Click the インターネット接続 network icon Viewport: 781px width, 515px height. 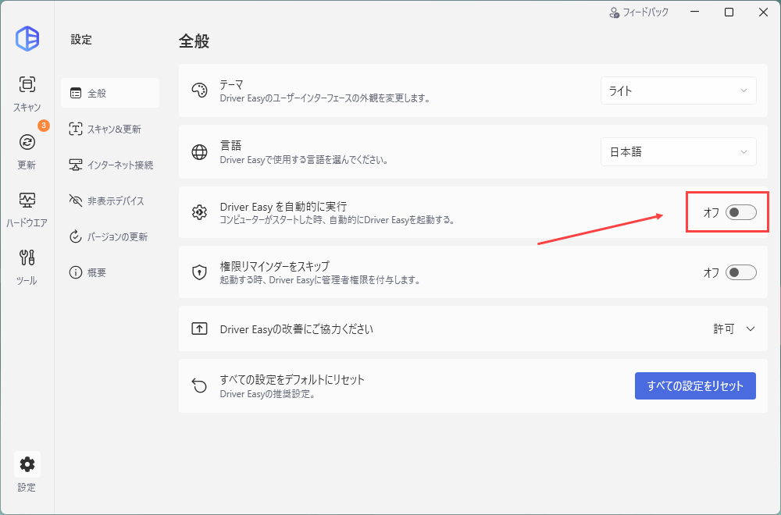point(76,165)
